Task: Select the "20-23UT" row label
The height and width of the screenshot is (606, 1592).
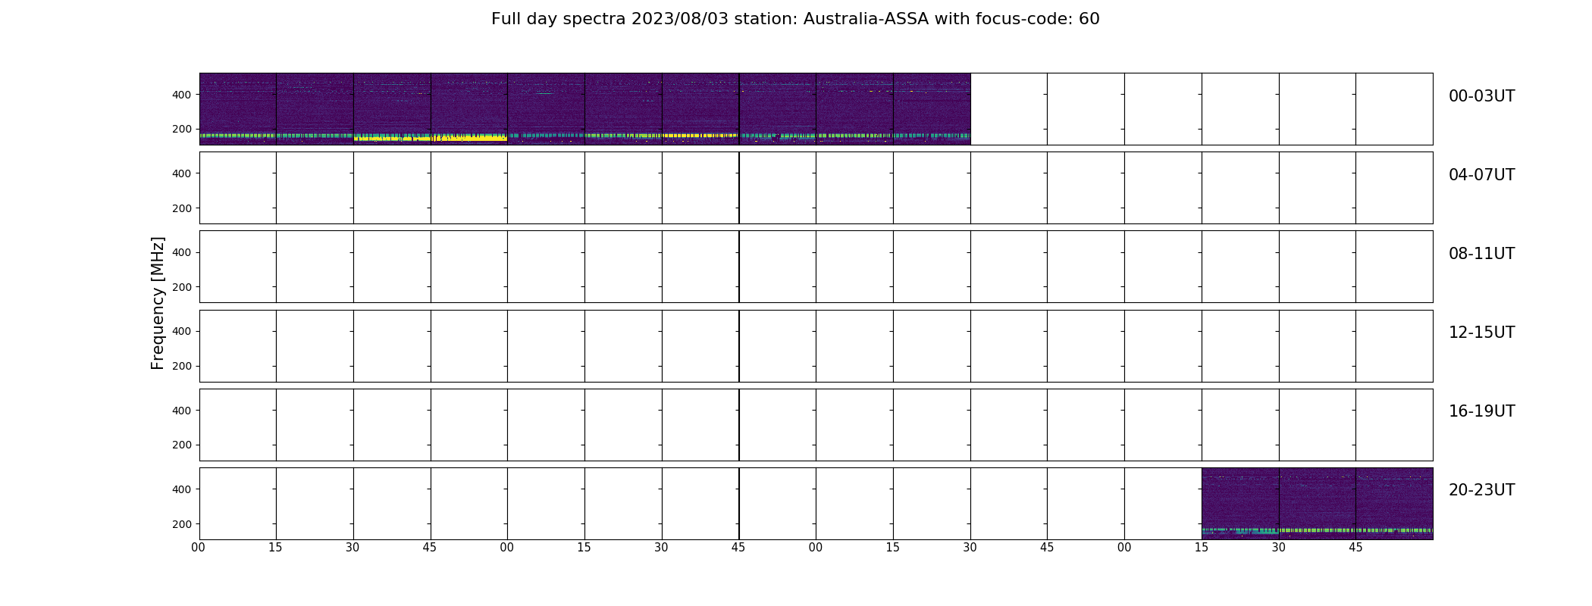Action: pyautogui.click(x=1481, y=490)
